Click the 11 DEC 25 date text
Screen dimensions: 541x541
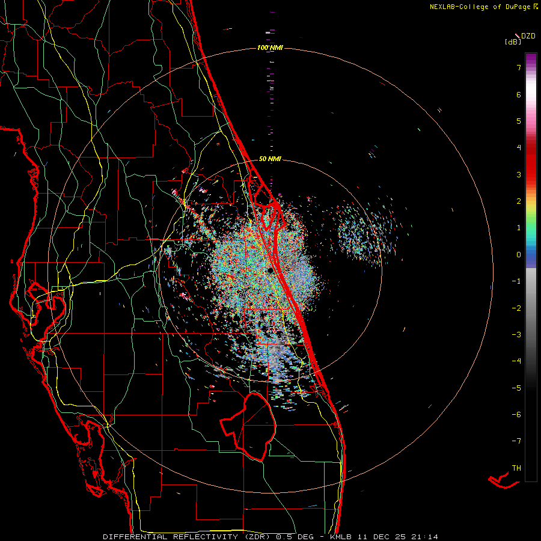tap(382, 537)
